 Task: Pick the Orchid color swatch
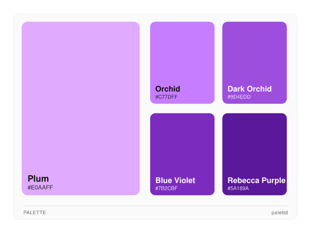[x=182, y=53]
